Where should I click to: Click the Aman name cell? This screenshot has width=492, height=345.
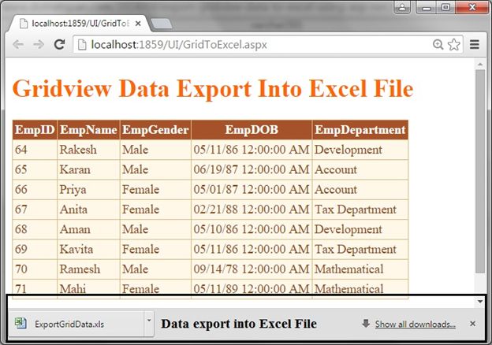tap(88, 229)
